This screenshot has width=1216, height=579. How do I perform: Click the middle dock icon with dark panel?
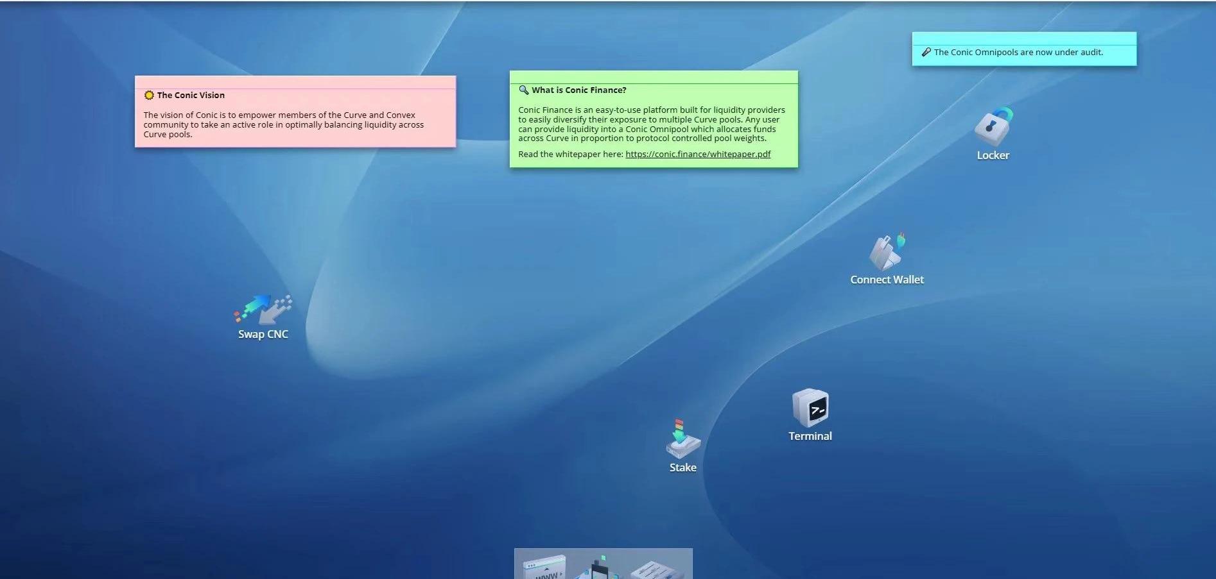click(599, 567)
